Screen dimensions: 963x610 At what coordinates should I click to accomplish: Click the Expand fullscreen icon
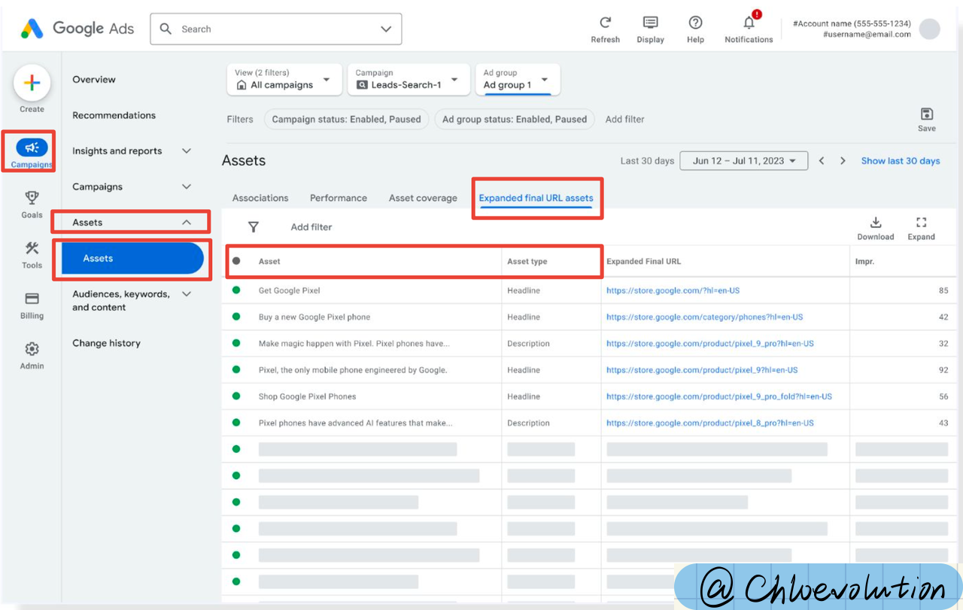921,223
